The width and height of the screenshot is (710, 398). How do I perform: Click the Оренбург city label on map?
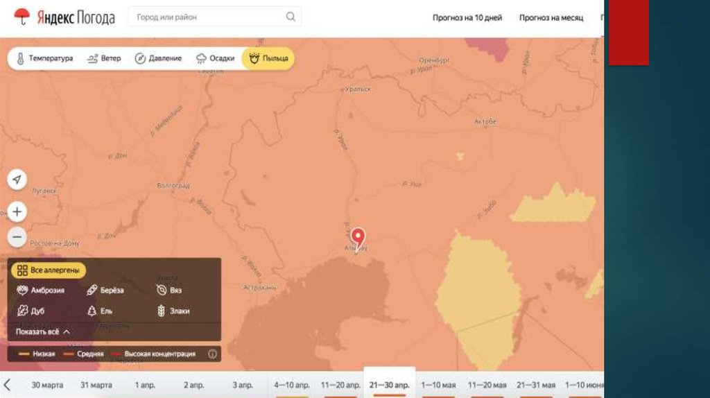(434, 60)
